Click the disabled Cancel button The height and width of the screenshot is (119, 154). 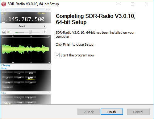point(138,112)
